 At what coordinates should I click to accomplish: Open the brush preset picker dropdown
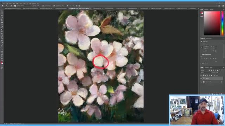(11, 6)
